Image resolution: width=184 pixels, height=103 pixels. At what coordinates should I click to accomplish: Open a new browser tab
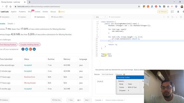click(30, 2)
